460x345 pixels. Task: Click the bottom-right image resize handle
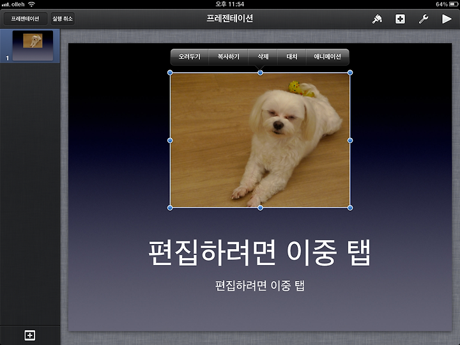coord(350,208)
